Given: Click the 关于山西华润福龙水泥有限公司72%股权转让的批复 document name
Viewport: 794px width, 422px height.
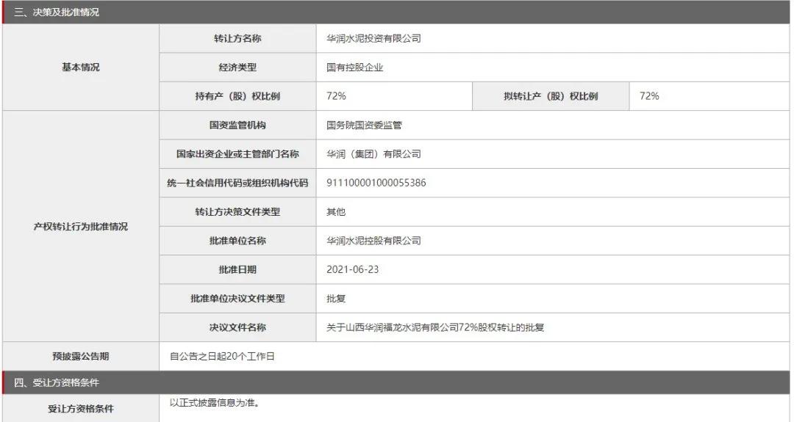Looking at the screenshot, I should tap(435, 327).
